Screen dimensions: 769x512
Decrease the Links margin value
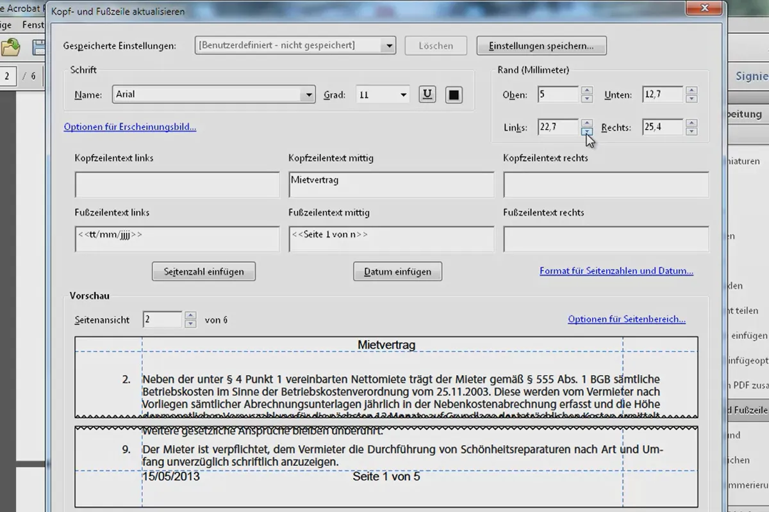587,131
